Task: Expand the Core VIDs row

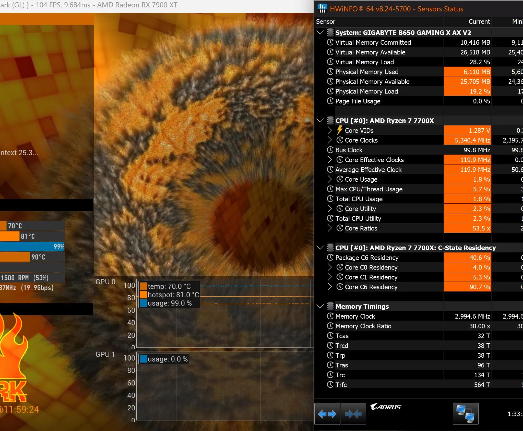Action: coord(330,131)
